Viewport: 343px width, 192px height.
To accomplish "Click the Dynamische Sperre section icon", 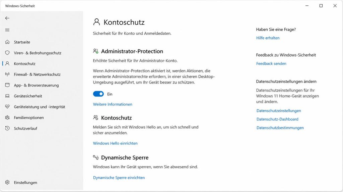I will (95, 157).
